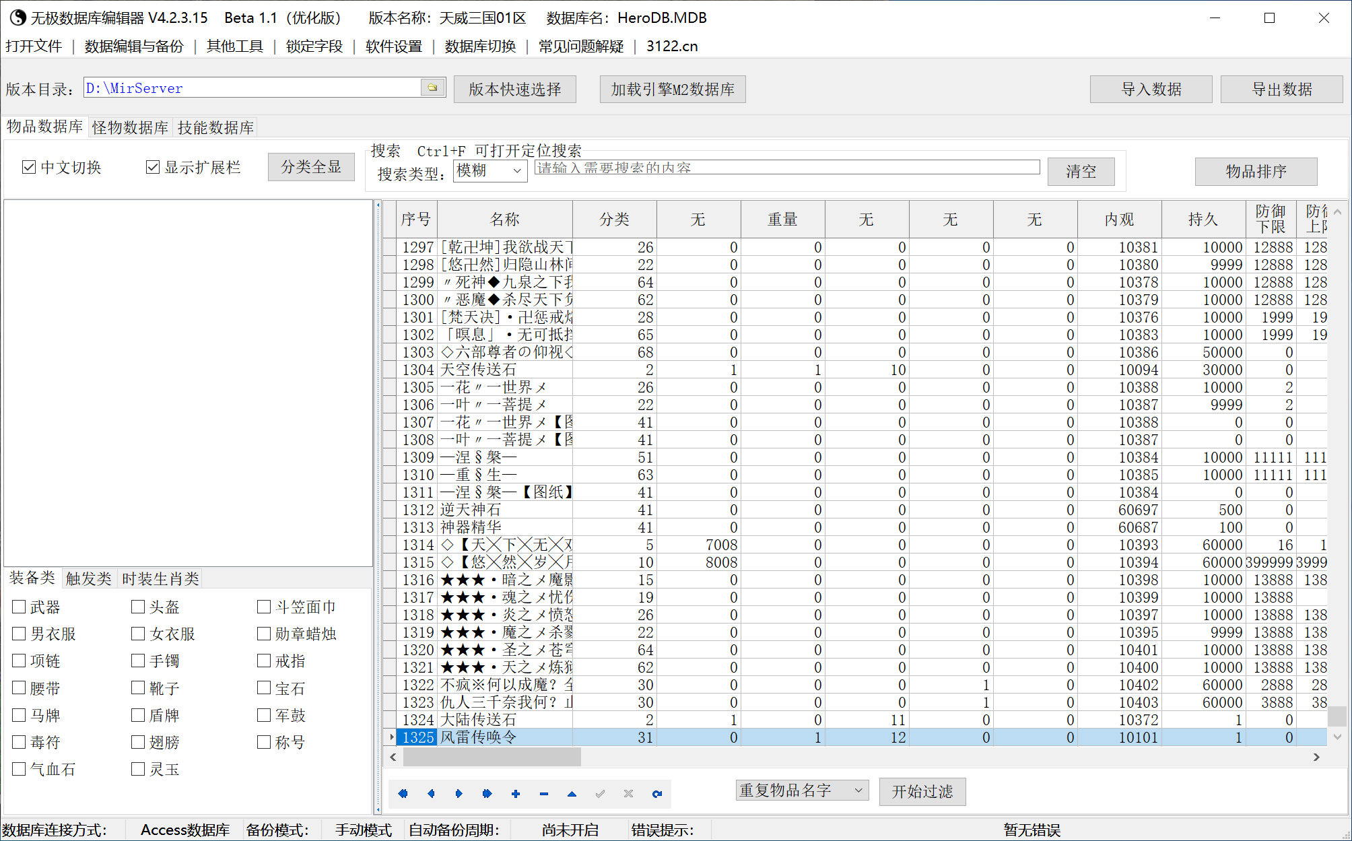Click the folder browse icon in version directory
Viewport: 1352px width, 841px height.
coord(432,88)
